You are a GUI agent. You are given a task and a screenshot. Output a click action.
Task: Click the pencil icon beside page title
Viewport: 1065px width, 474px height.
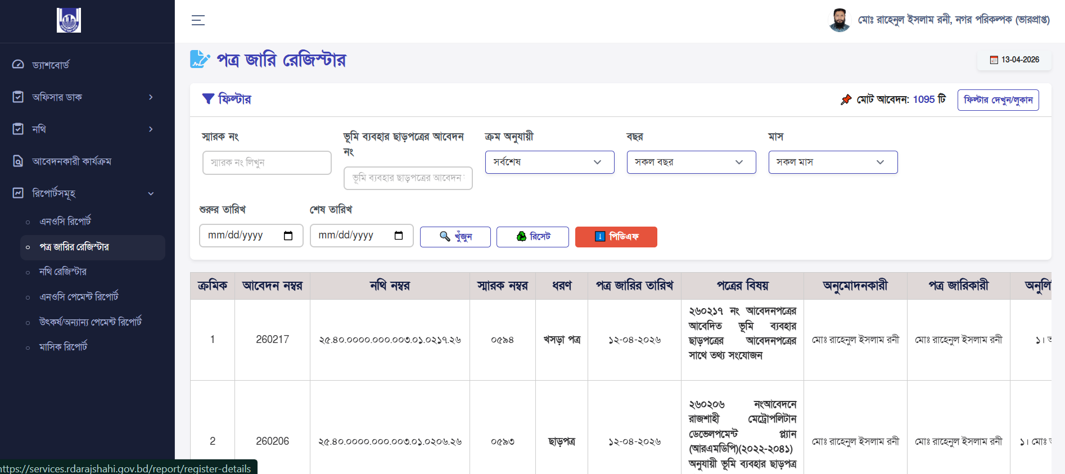[x=200, y=60]
